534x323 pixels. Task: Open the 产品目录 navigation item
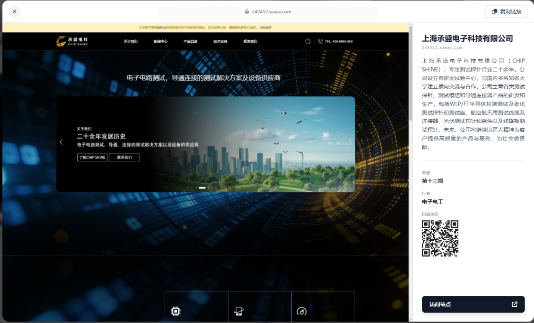tap(190, 41)
